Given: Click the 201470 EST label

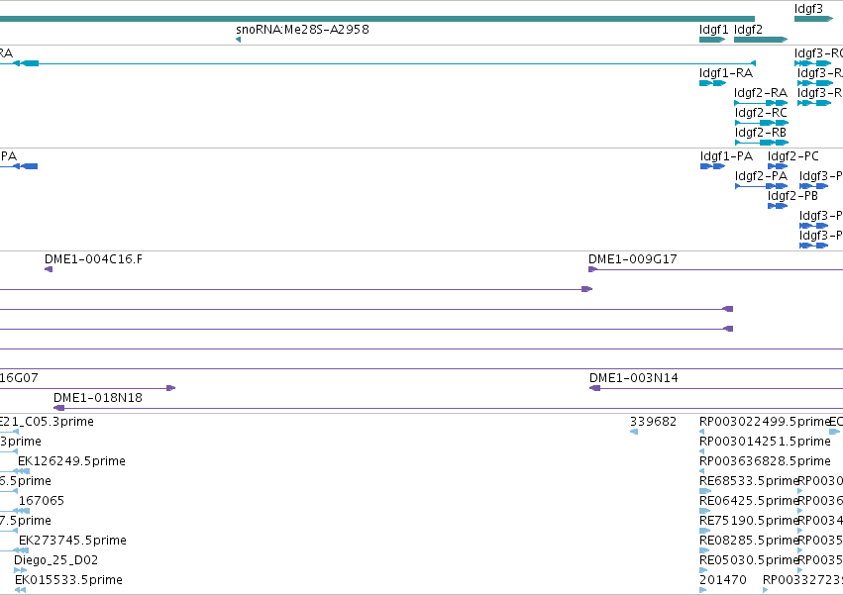Looking at the screenshot, I should point(722,580).
